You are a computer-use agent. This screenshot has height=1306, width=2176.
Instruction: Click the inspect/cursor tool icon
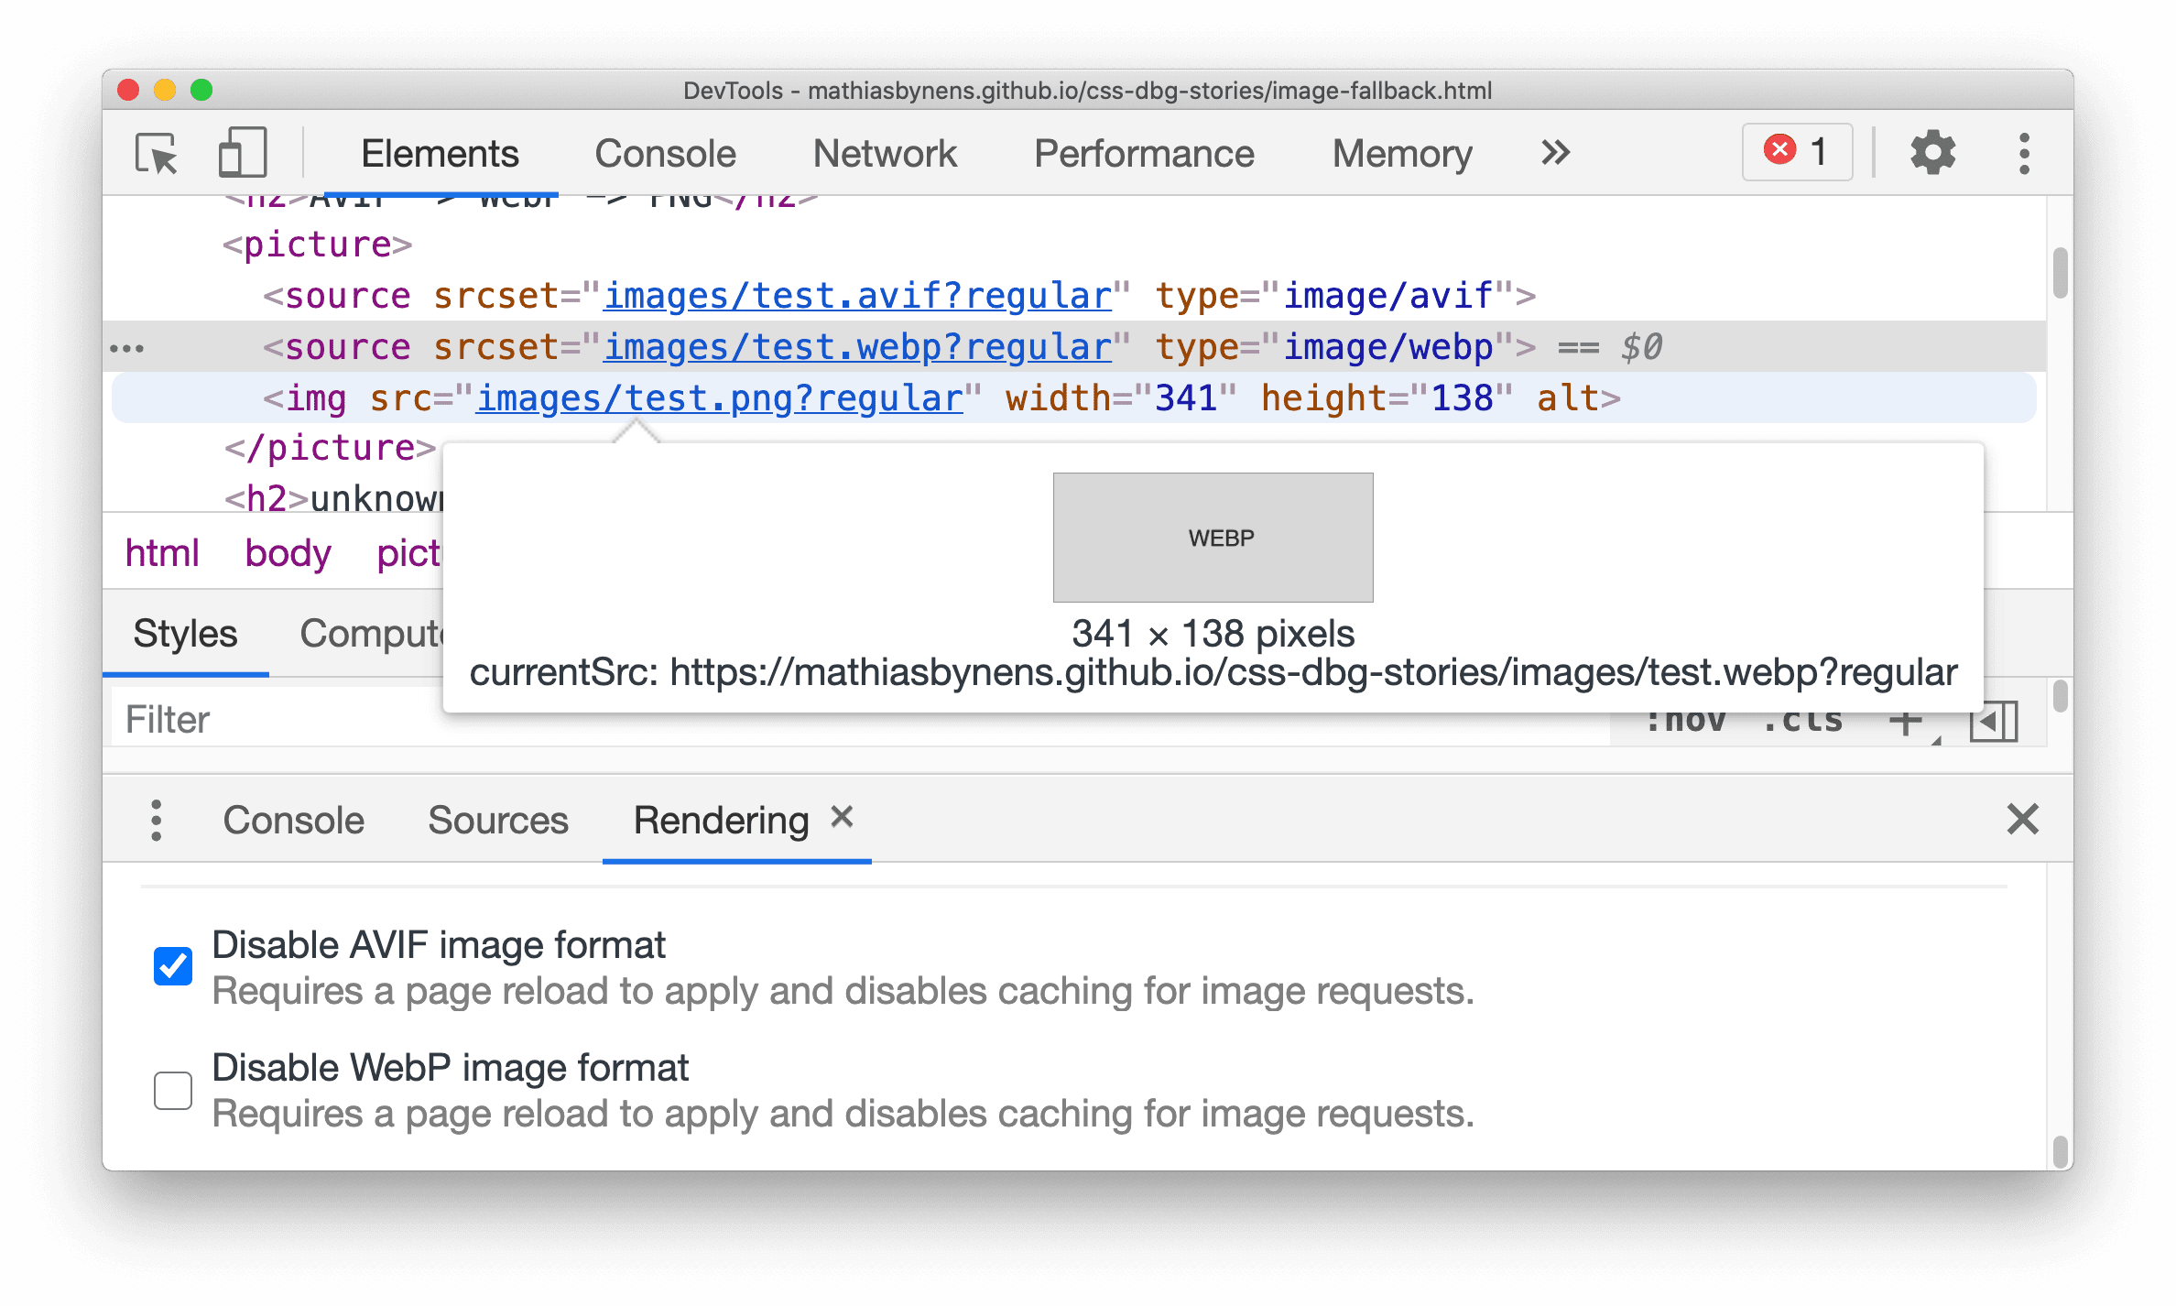[x=156, y=151]
